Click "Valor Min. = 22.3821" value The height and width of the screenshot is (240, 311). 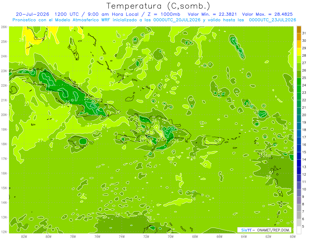tap(212, 14)
